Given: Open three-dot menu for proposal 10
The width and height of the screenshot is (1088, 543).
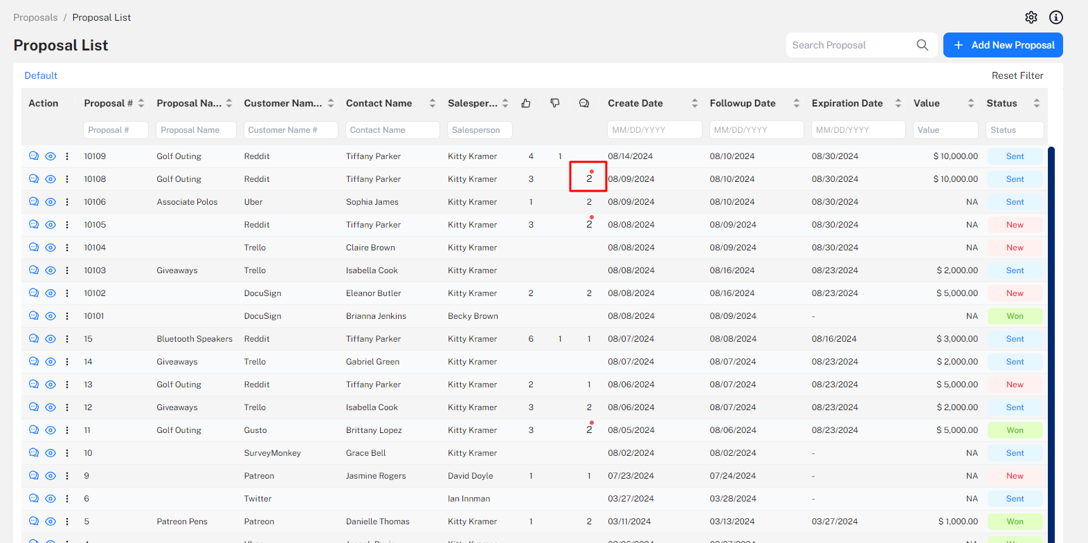Looking at the screenshot, I should [67, 453].
